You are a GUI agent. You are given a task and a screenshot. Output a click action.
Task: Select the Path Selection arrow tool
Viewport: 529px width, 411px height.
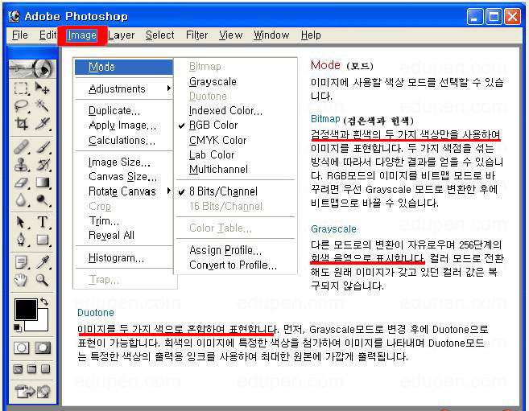click(21, 222)
